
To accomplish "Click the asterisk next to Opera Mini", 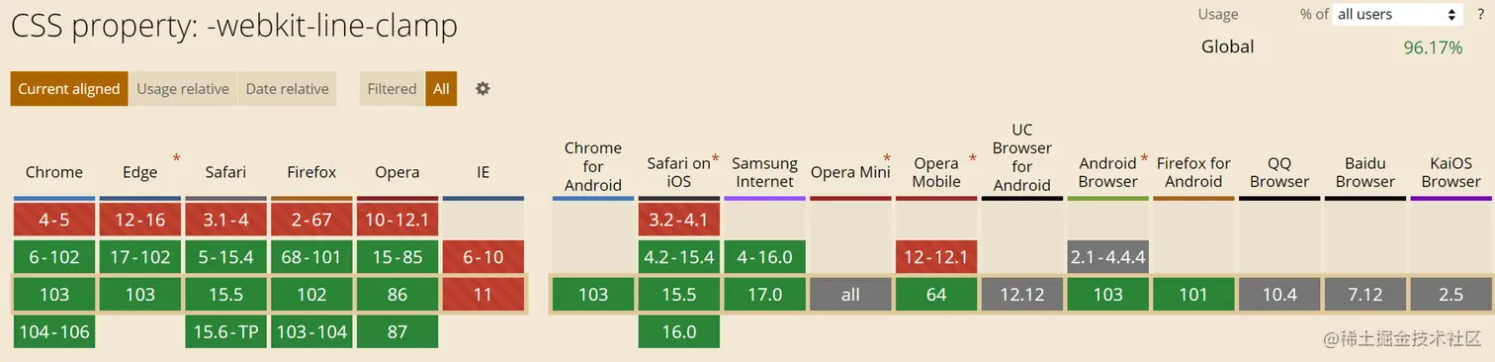I will 887,158.
